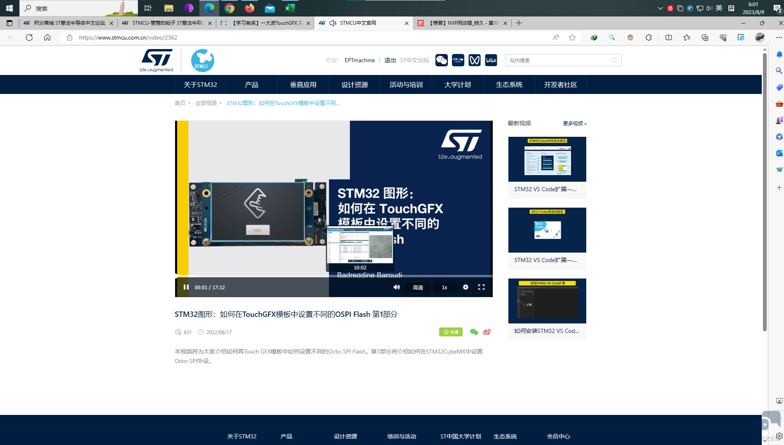Open the 高清 quality selector
784x445 pixels.
pos(418,288)
